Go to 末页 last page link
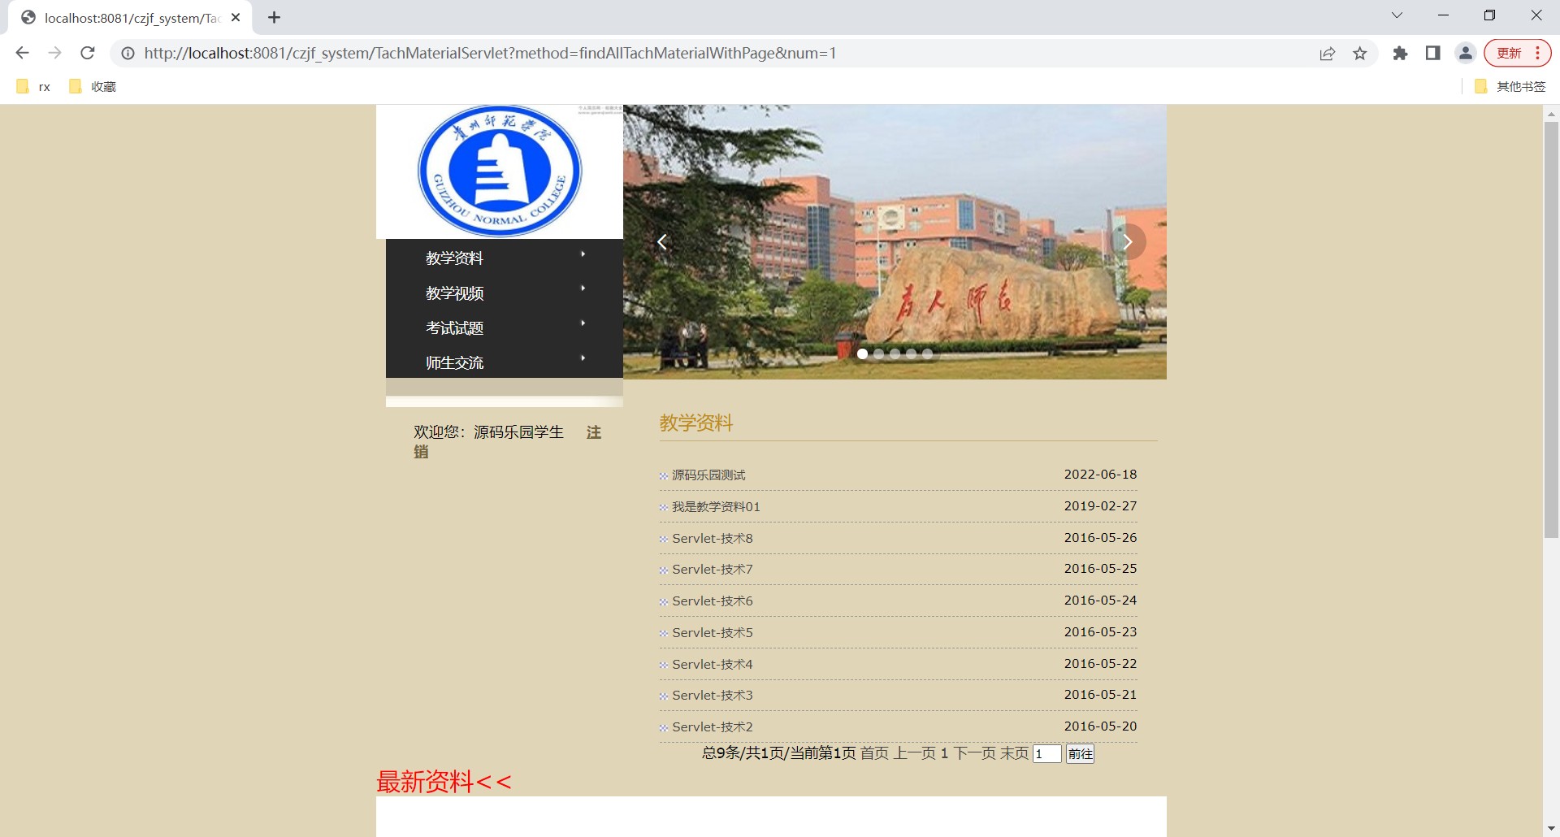The image size is (1560, 837). [1014, 753]
